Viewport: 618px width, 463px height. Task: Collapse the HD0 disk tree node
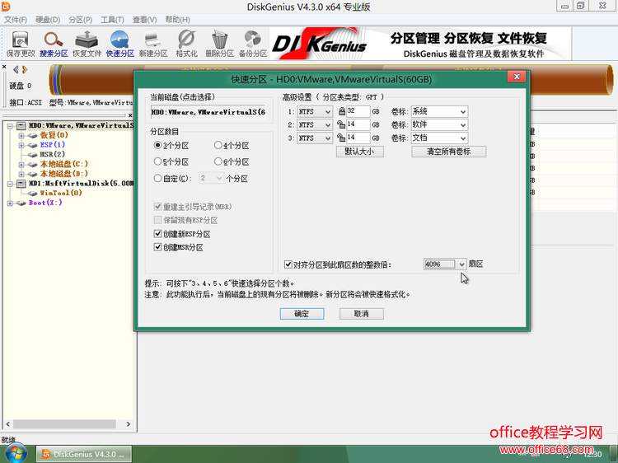(x=10, y=126)
